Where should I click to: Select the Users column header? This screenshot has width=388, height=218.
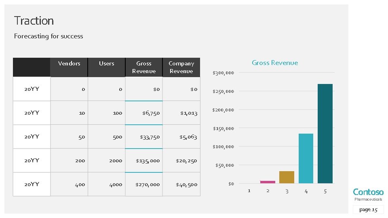[x=107, y=63]
